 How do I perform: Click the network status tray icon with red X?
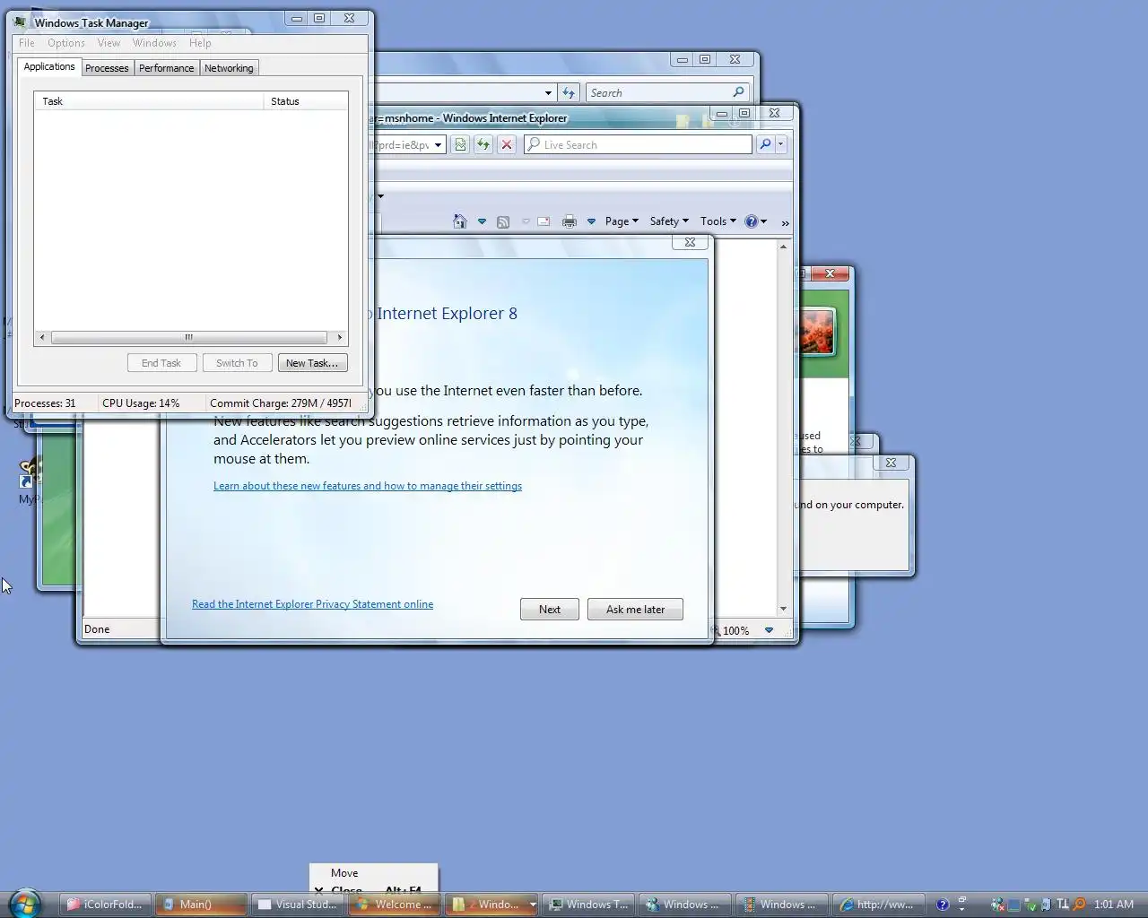[997, 905]
